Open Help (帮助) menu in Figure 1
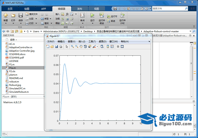This screenshot has height=138, width=198. 125,41
